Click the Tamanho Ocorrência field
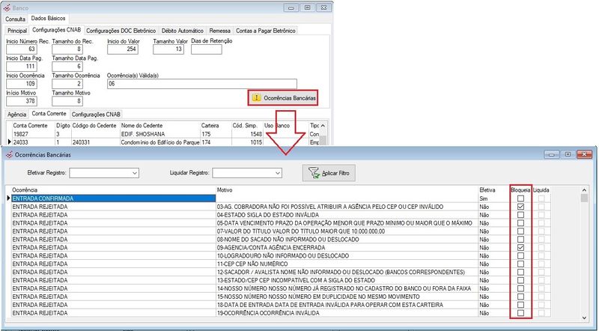 [x=67, y=84]
